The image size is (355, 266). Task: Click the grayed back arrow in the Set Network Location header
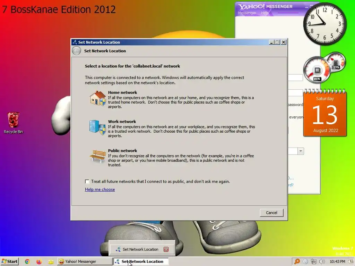coord(77,51)
